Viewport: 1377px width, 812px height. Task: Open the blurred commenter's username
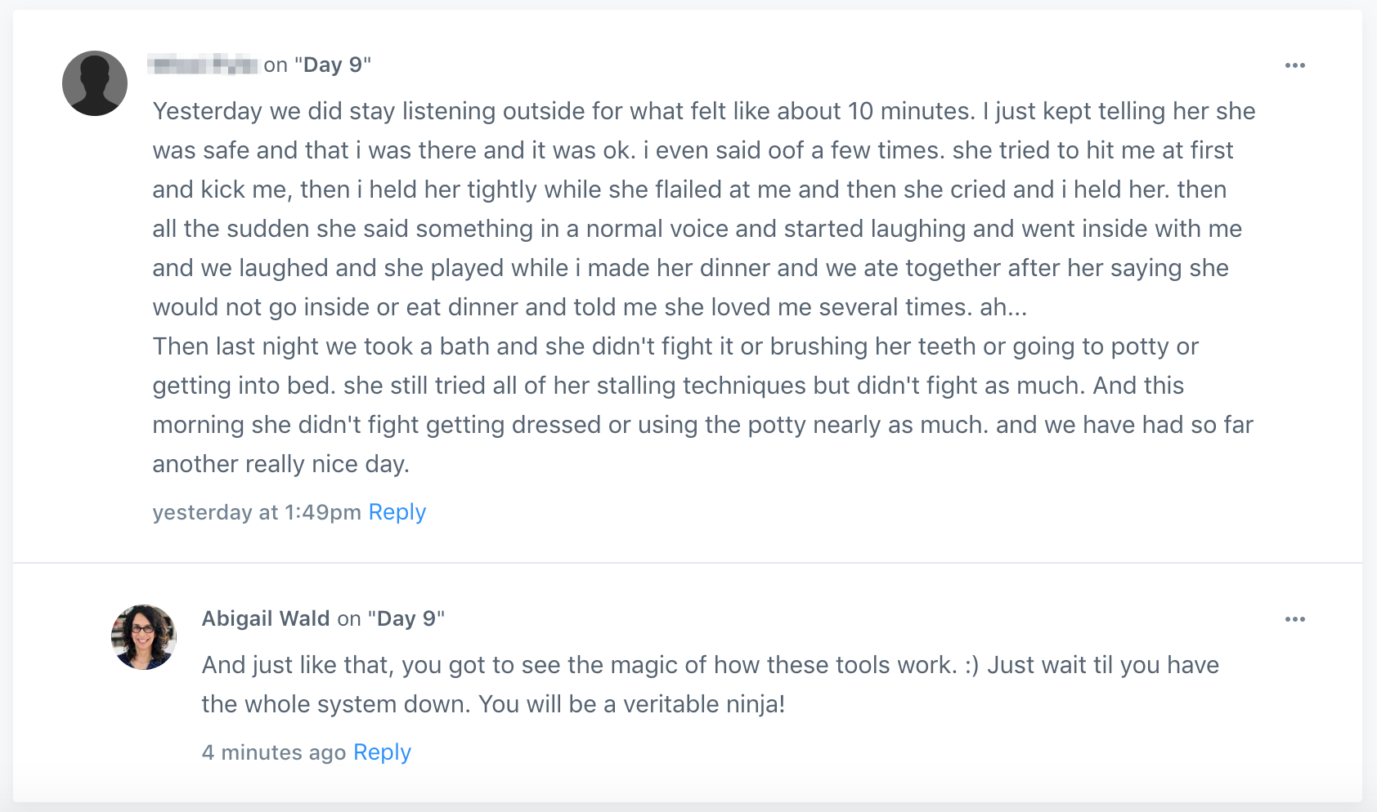pyautogui.click(x=204, y=65)
